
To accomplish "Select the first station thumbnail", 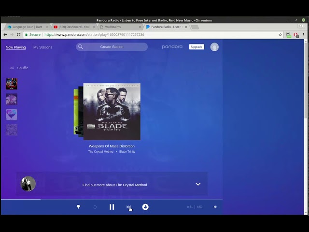I will click(12, 84).
